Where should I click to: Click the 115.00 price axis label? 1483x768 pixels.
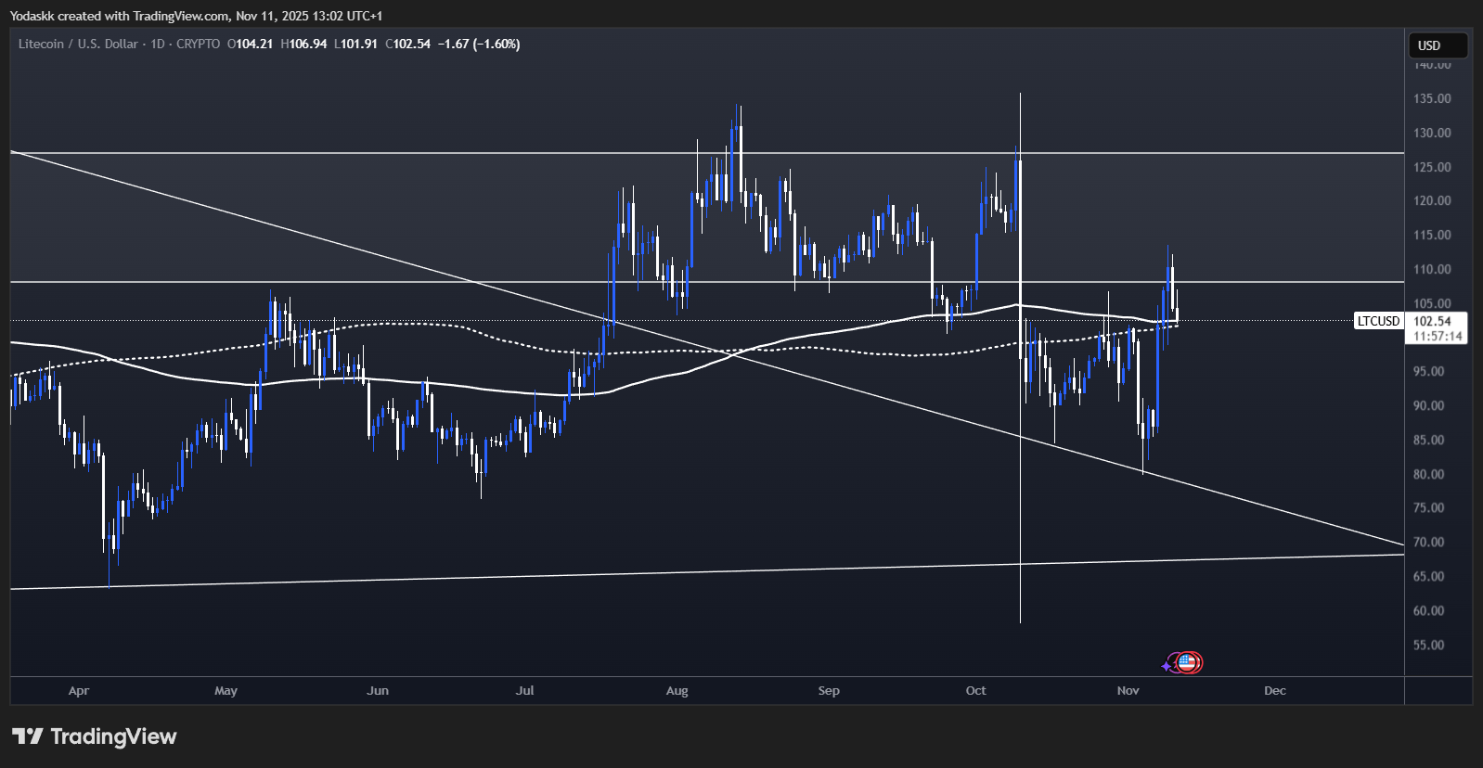point(1432,235)
